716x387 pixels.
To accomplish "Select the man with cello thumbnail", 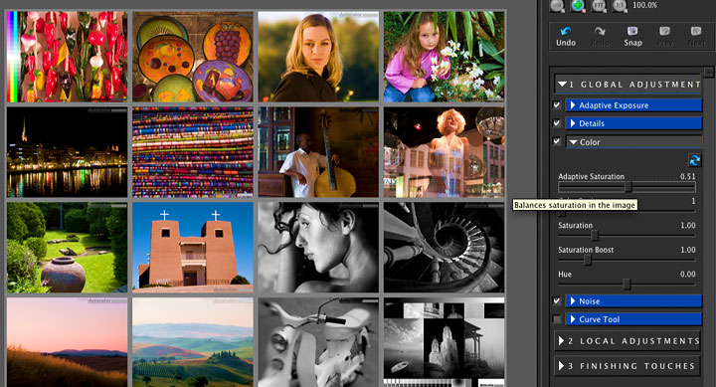I will tap(318, 152).
